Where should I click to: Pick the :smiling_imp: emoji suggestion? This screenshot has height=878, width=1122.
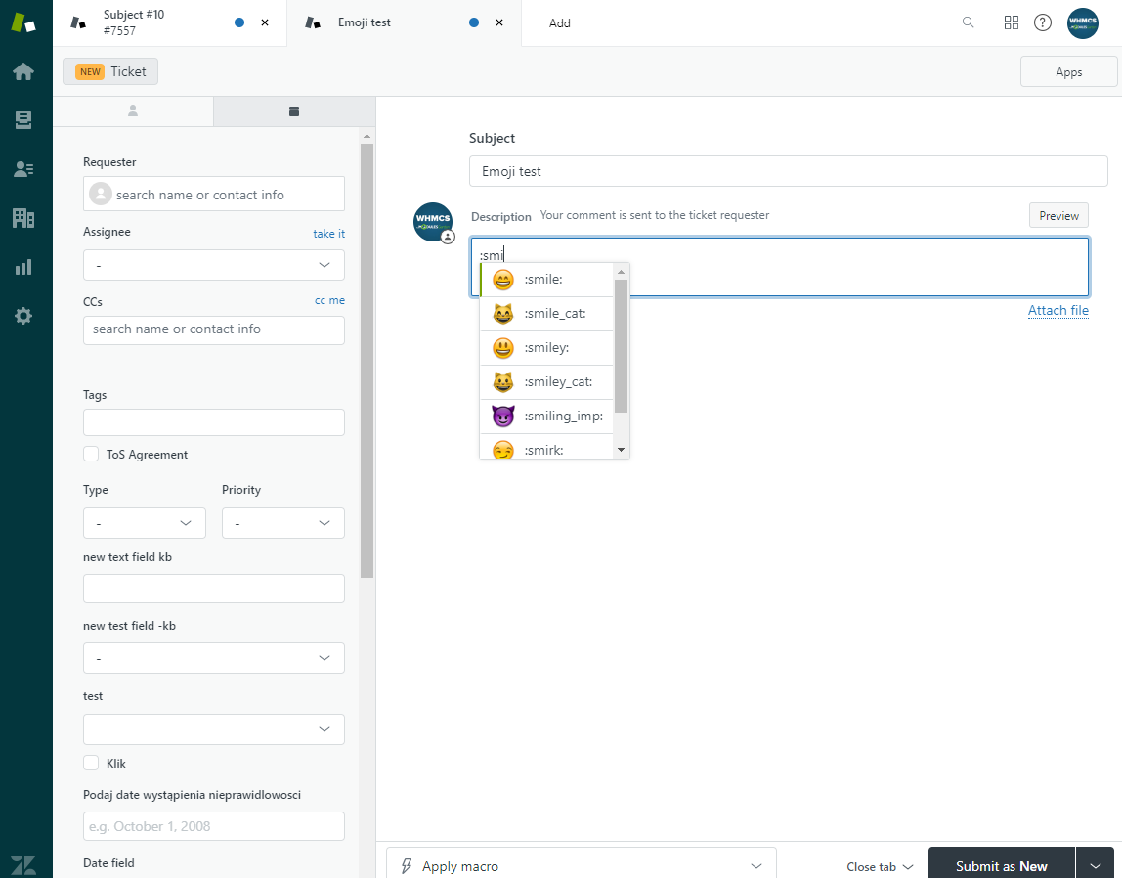tap(546, 416)
